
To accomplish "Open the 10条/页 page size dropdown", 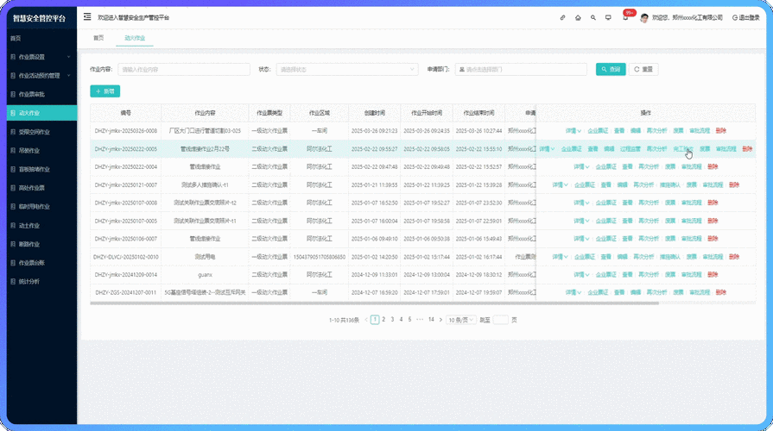I will click(460, 320).
